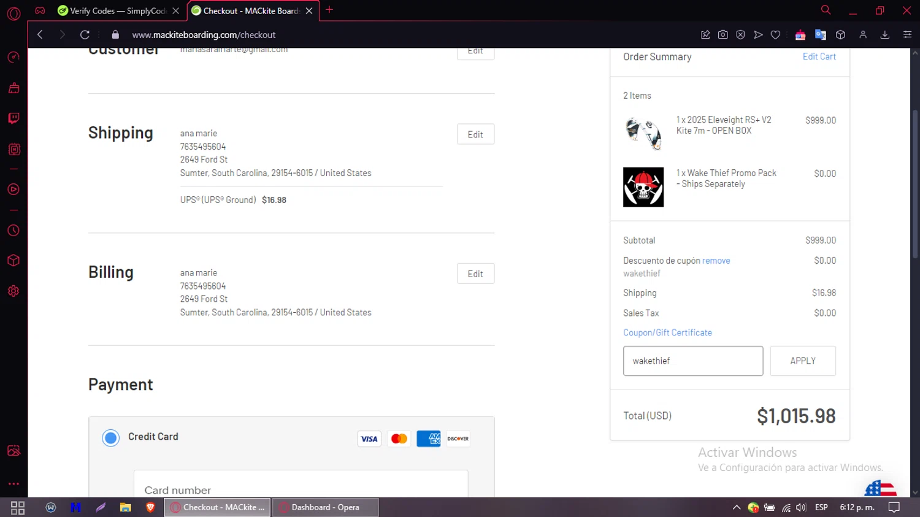Open GX Corner gamepad icon in tab bar
The height and width of the screenshot is (517, 920).
(x=40, y=10)
